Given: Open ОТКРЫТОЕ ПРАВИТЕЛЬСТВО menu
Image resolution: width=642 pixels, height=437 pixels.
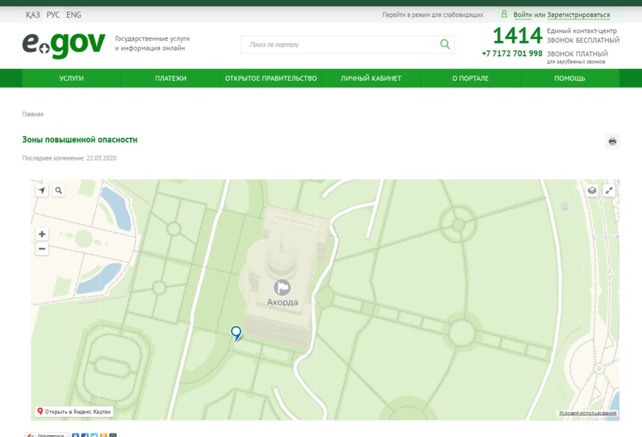Looking at the screenshot, I should pos(271,78).
